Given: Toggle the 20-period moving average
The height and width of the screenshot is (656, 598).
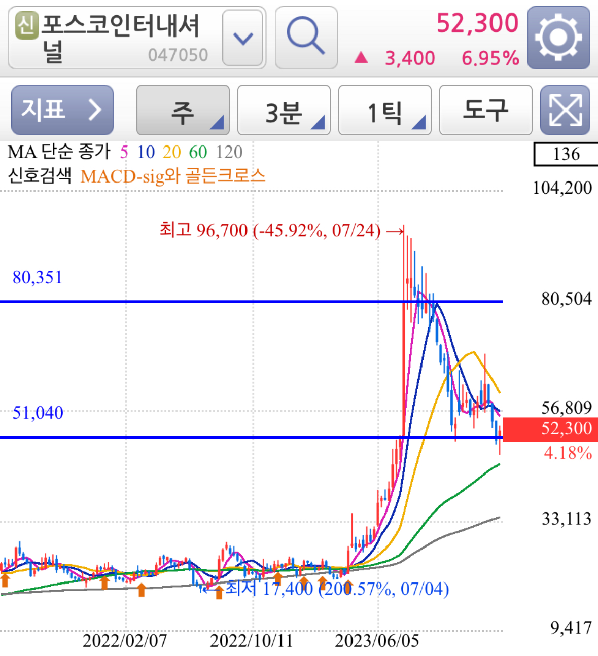Looking at the screenshot, I should point(171,151).
